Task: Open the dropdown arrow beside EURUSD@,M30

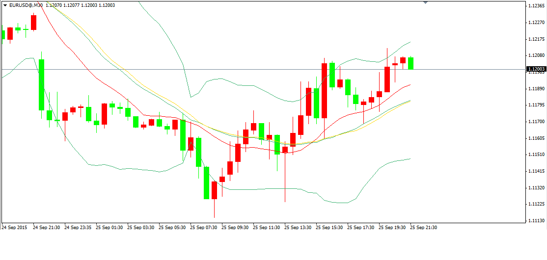Action: 5,5
